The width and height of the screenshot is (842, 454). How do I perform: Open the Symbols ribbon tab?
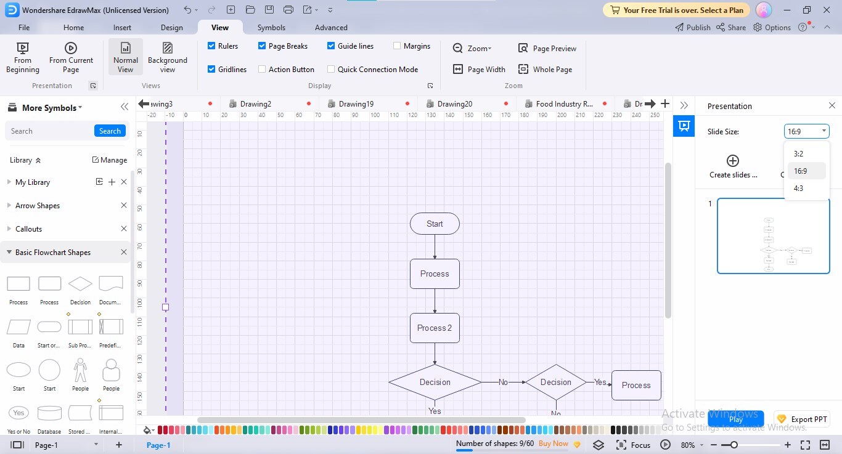271,28
